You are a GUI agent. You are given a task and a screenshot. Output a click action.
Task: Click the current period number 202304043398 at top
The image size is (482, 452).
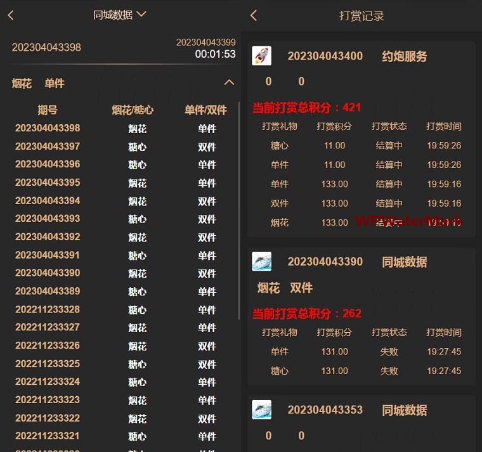coord(46,48)
